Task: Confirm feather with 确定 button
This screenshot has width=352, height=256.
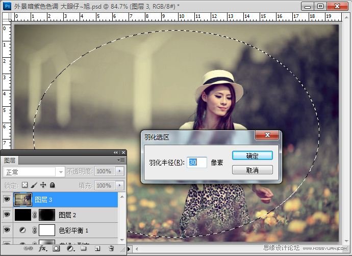Action: click(253, 155)
